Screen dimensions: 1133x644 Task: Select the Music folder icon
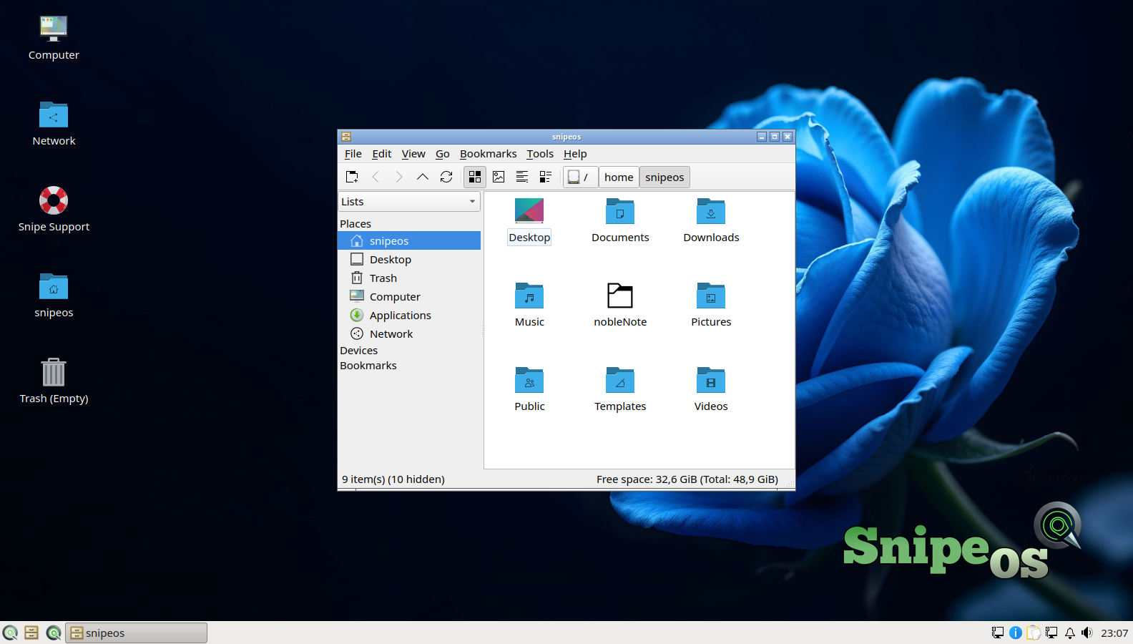pos(529,296)
